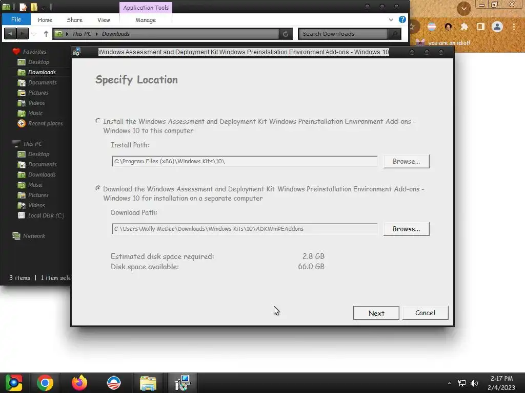
Task: Open Chrome from the taskbar
Action: click(x=45, y=383)
